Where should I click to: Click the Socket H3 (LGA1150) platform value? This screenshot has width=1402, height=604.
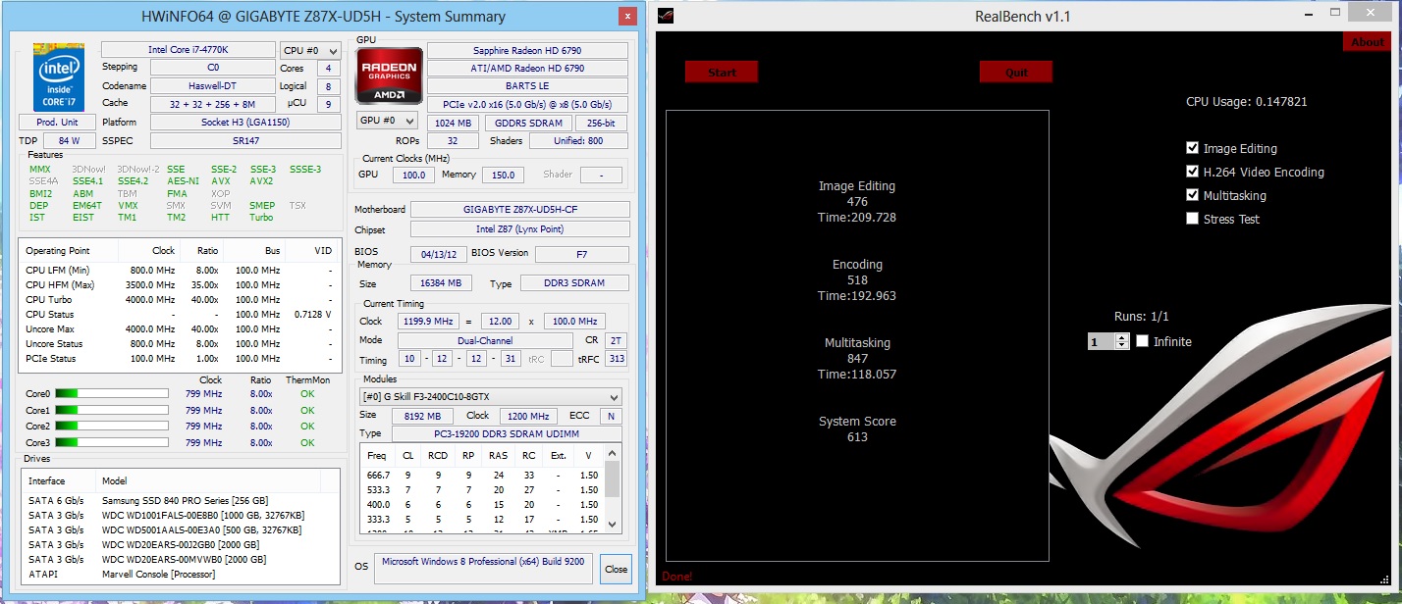coord(245,122)
